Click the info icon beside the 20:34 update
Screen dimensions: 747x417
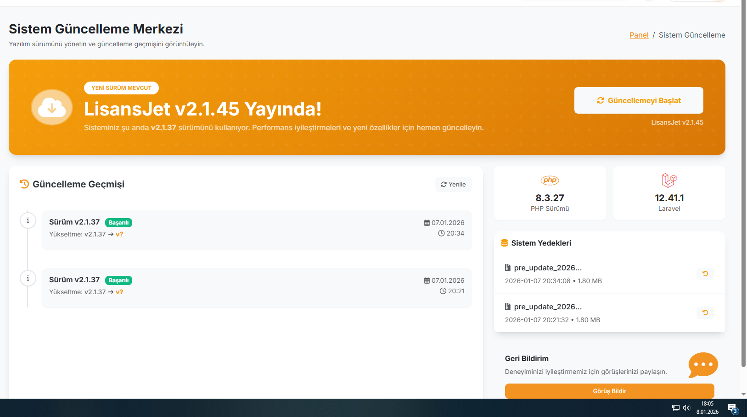coord(28,220)
